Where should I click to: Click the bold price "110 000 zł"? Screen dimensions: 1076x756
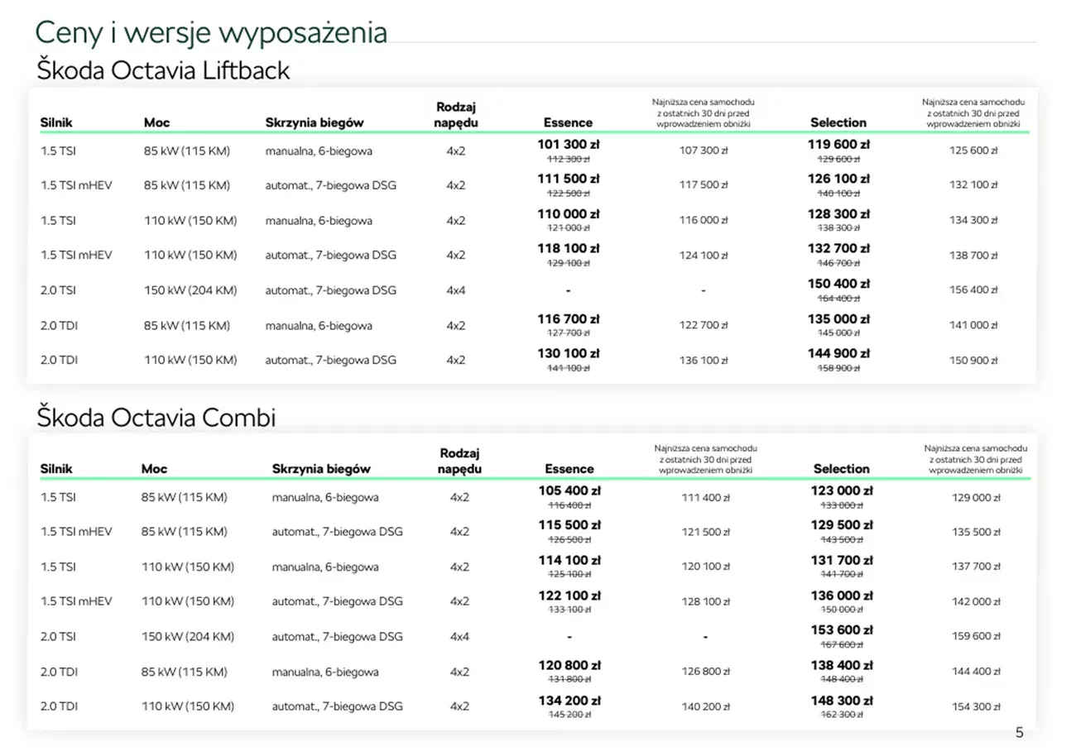[x=568, y=213]
